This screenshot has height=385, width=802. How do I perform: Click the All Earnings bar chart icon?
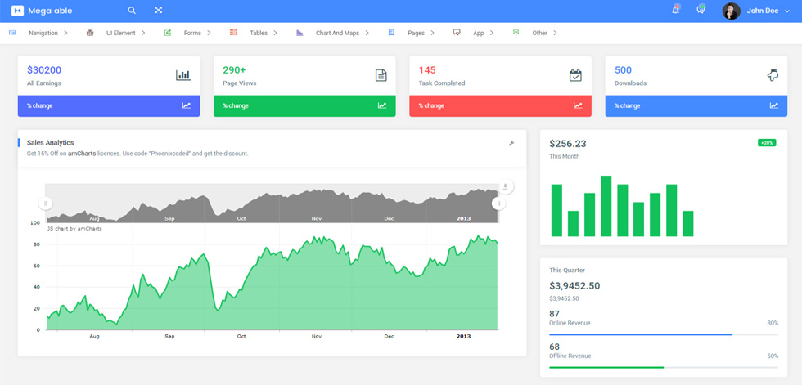pos(183,75)
